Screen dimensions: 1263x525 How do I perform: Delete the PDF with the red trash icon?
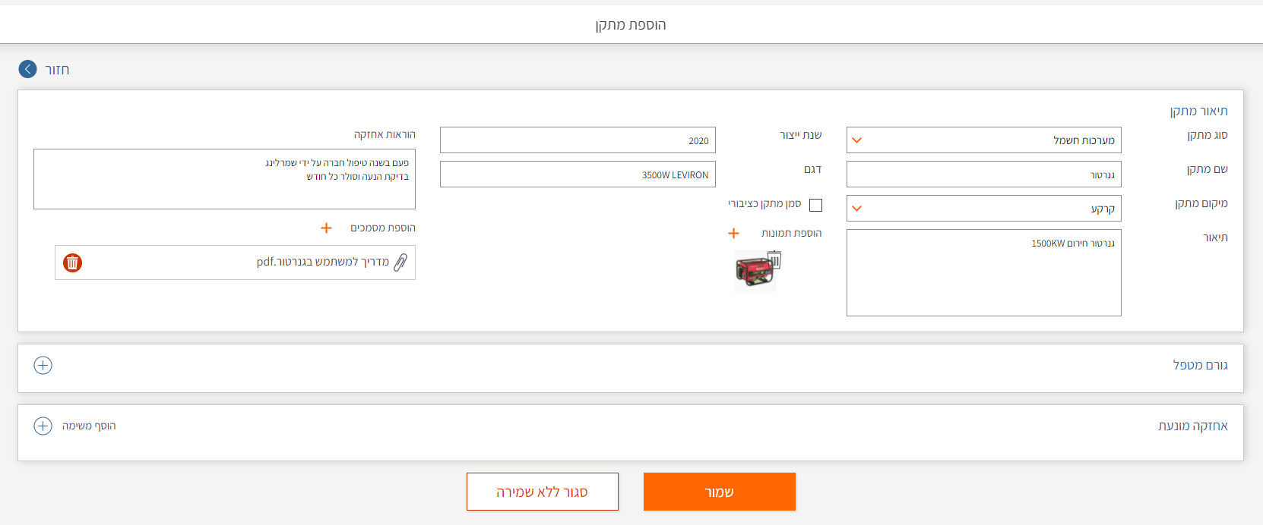click(x=72, y=262)
